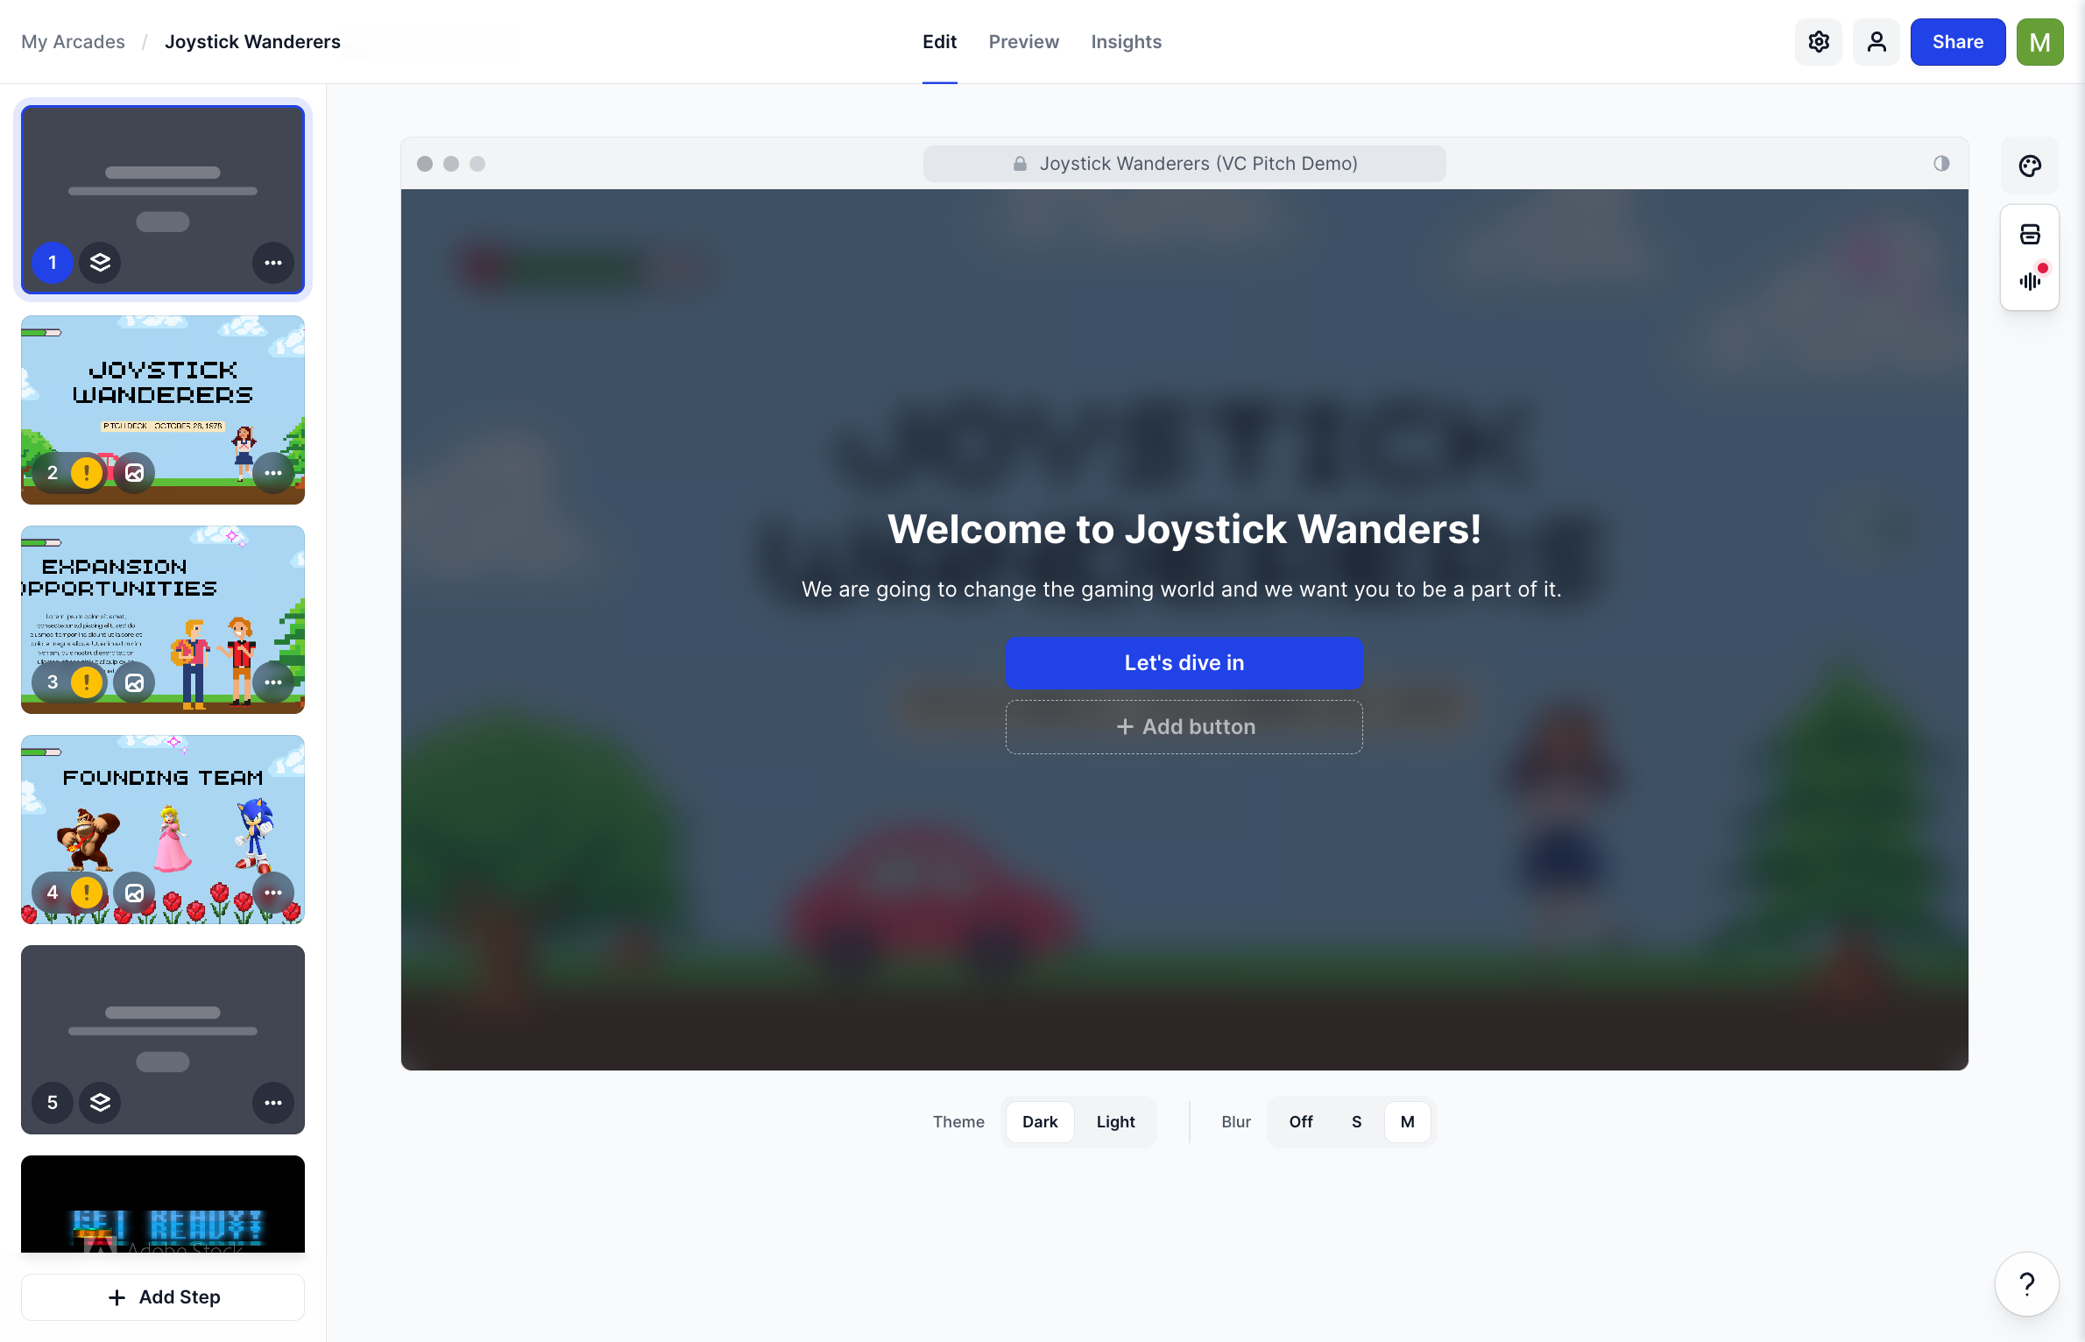Screen dimensions: 2085x1342
Task: Select the Dark theme option
Action: click(x=1040, y=1121)
